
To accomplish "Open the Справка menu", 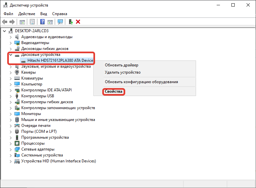I will 60,14.
